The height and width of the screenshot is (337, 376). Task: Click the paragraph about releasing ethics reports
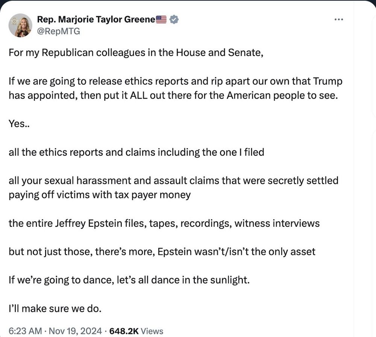click(175, 88)
